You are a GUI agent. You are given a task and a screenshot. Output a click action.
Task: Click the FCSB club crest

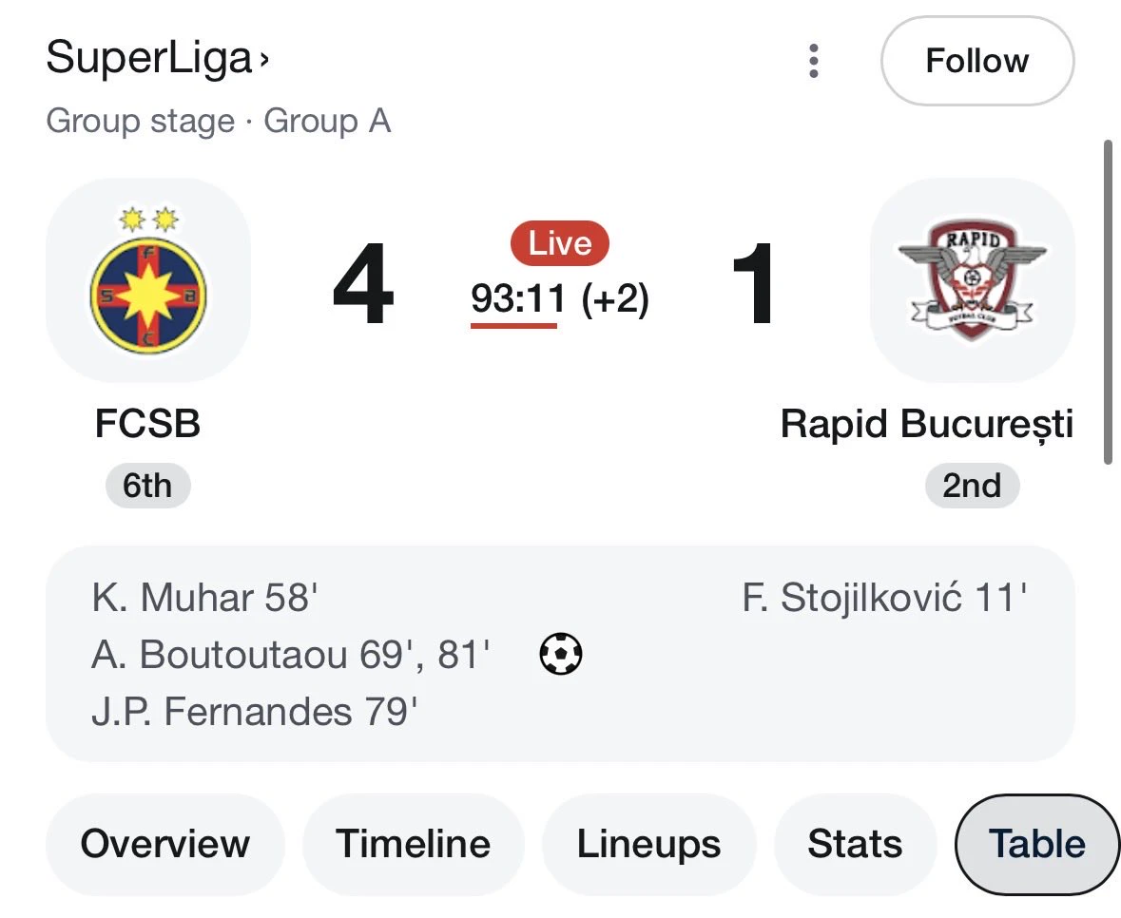(148, 280)
